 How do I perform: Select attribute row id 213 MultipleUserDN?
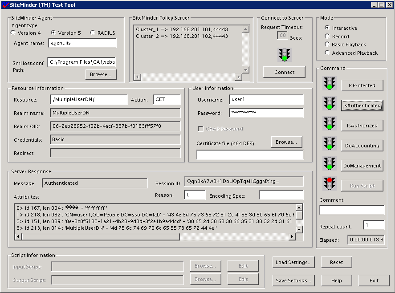pos(117,228)
